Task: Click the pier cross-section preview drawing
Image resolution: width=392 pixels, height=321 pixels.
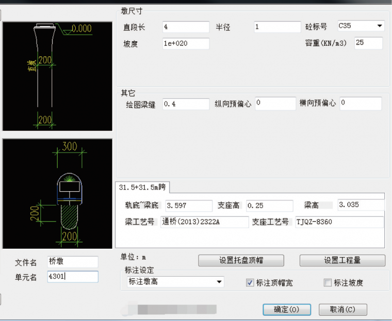Action: coord(57,193)
